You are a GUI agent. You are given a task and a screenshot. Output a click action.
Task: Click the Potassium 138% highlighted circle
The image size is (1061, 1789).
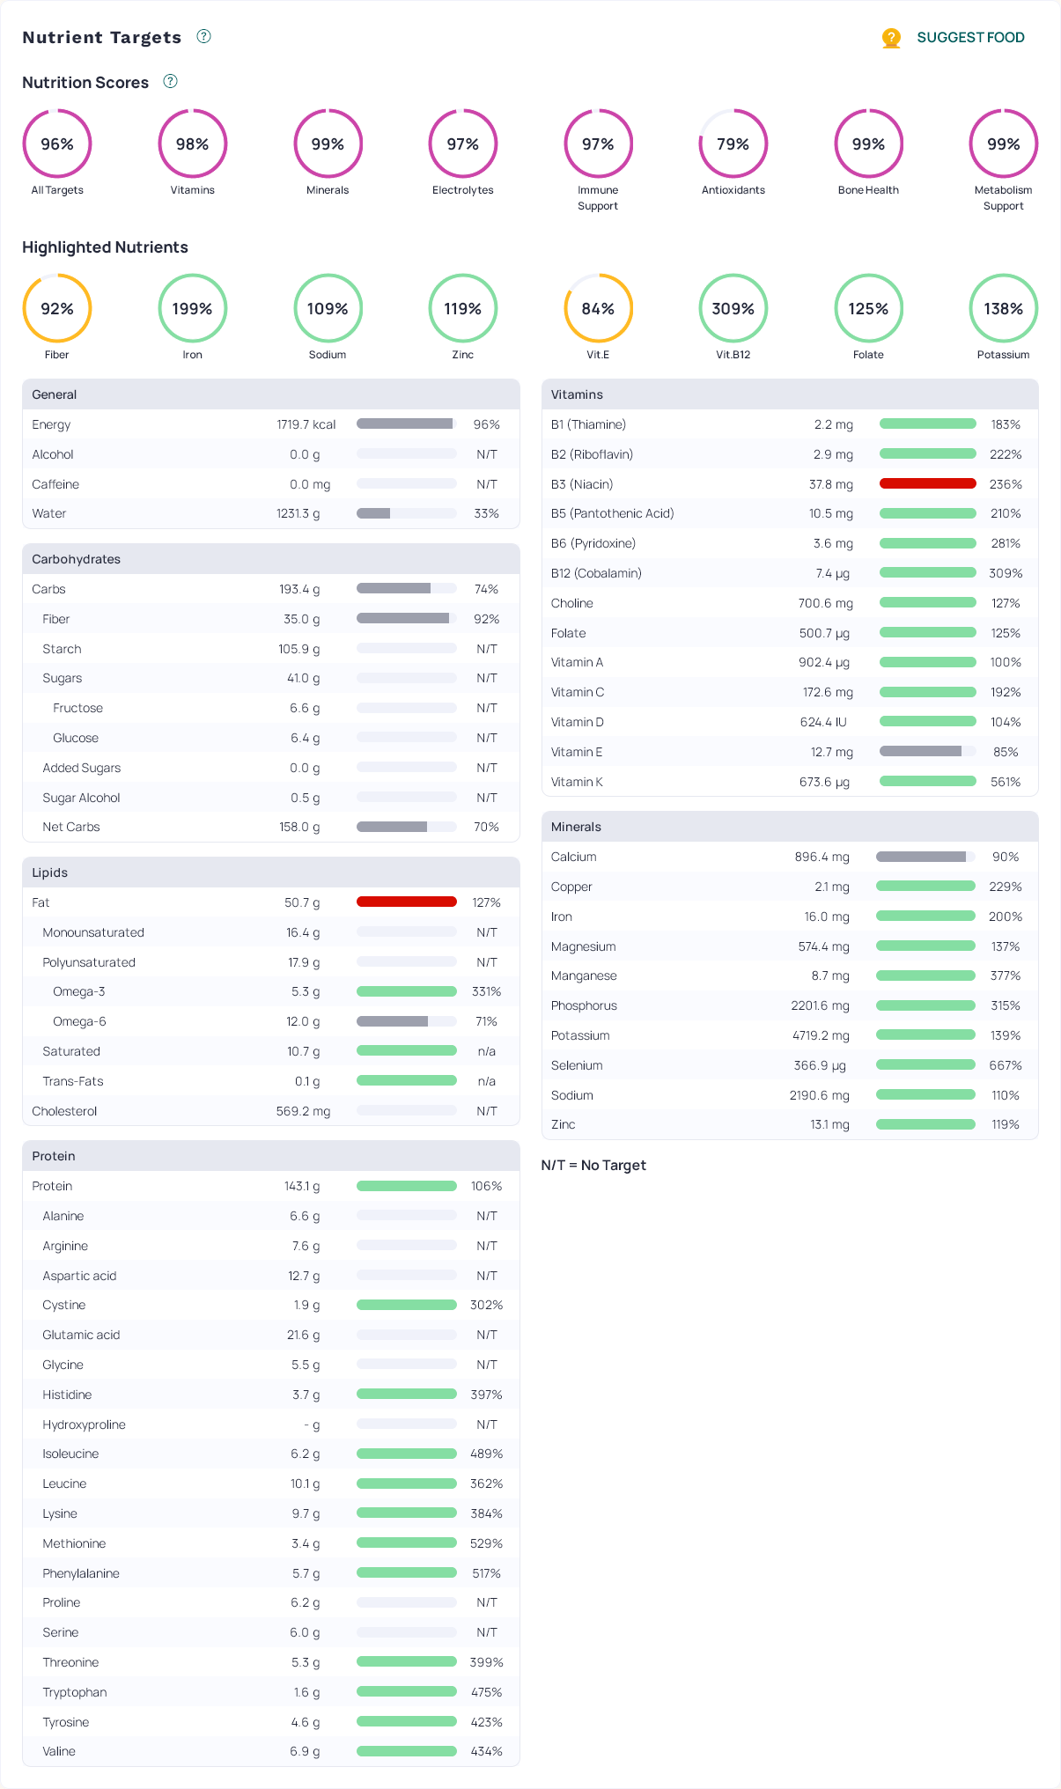click(x=1003, y=308)
